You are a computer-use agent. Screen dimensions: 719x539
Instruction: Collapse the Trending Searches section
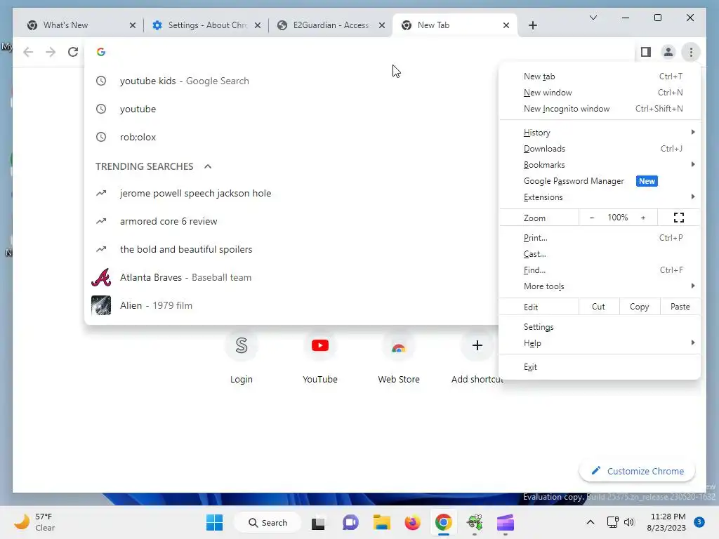(208, 166)
